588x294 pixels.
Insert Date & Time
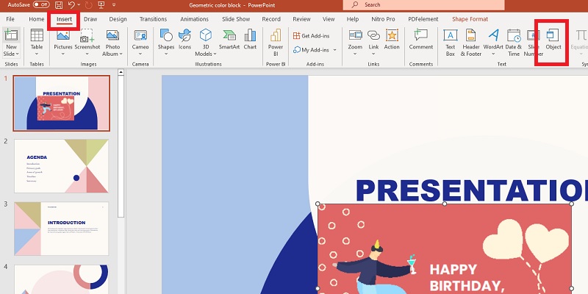(x=513, y=43)
